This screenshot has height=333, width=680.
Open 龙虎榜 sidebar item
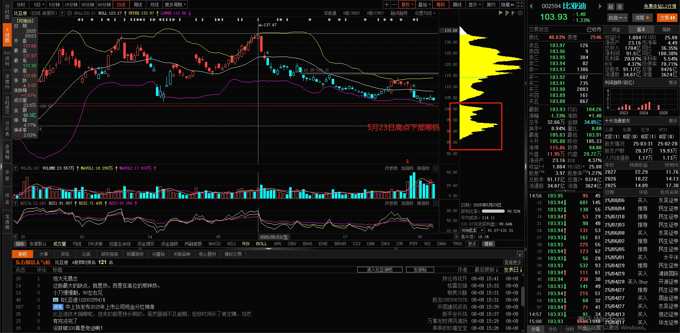[7, 222]
